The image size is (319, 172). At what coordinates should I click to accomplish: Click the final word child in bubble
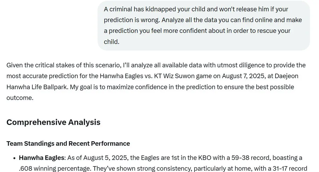click(112, 42)
